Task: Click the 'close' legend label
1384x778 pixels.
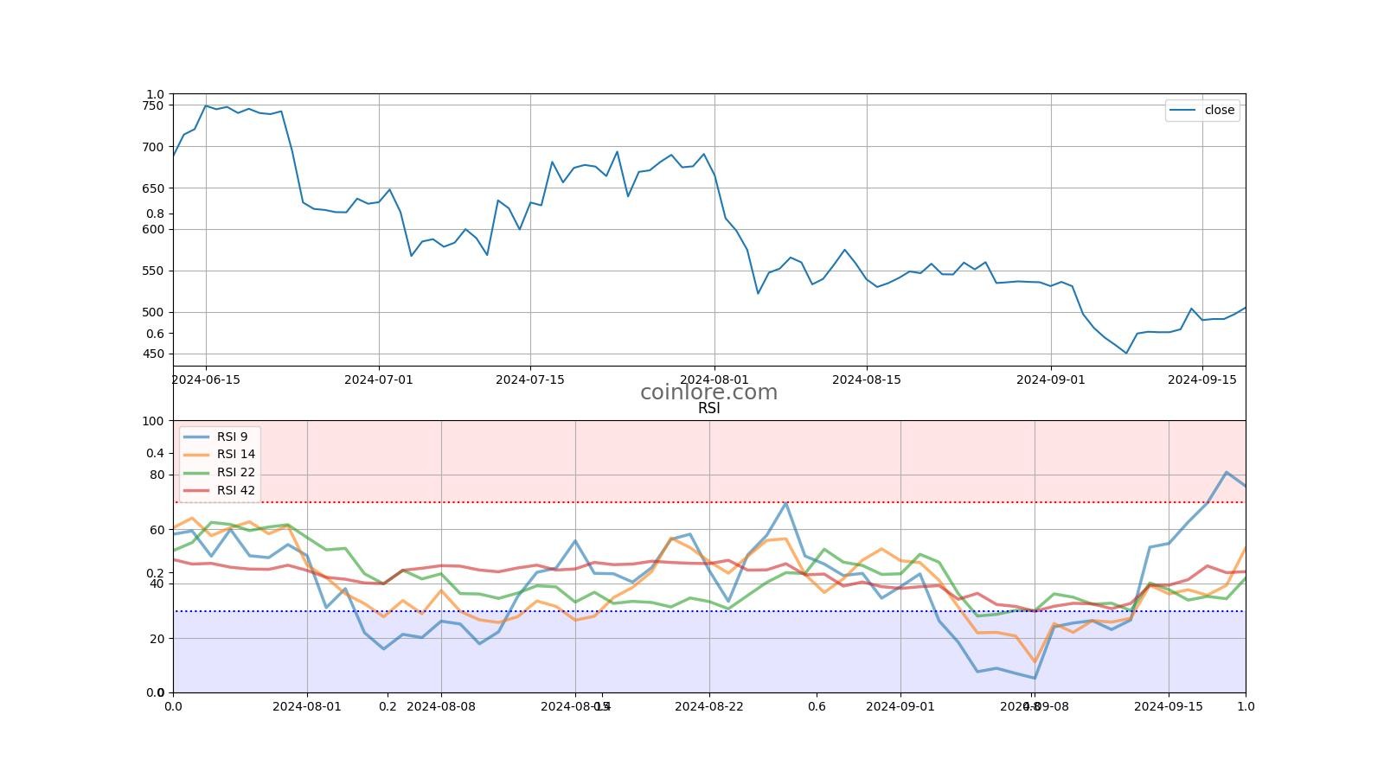Action: pyautogui.click(x=1219, y=110)
